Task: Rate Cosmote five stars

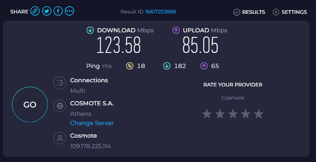Action: (259, 114)
